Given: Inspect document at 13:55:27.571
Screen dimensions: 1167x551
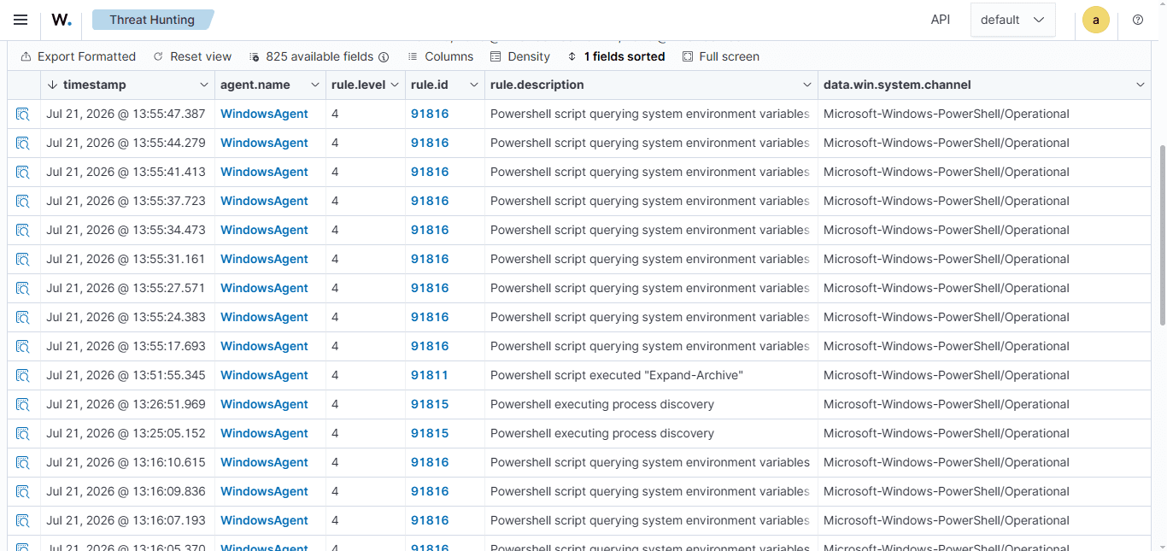Looking at the screenshot, I should [23, 288].
